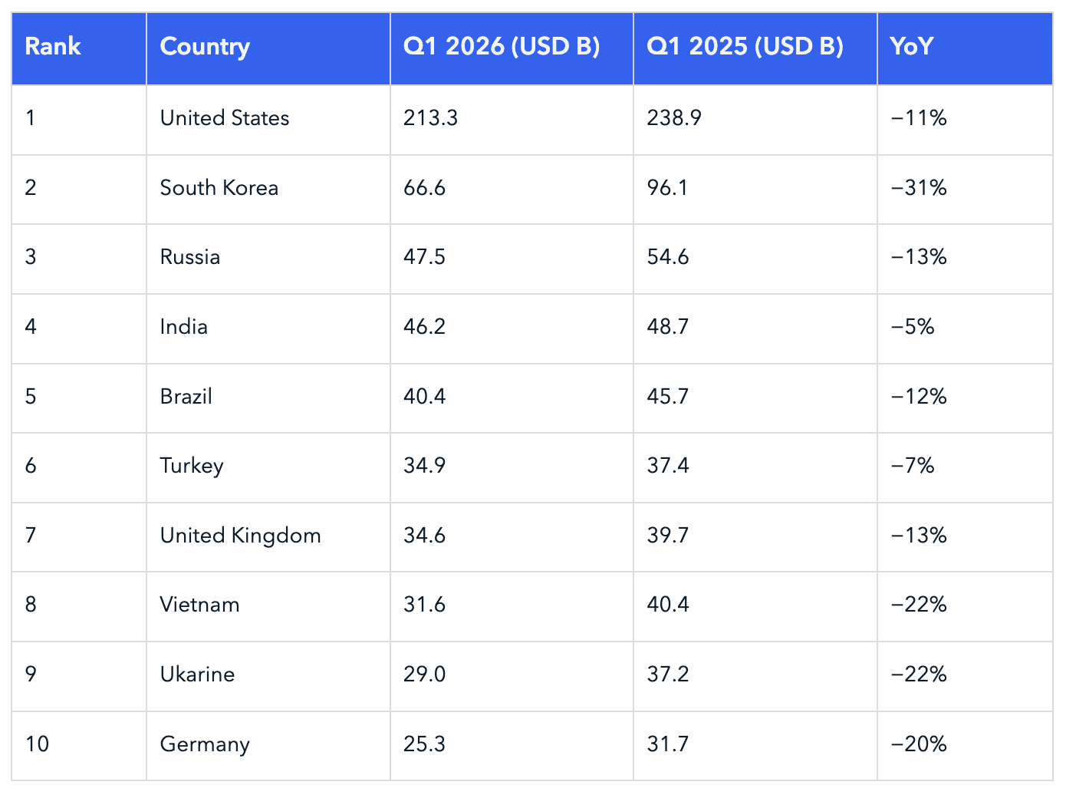Click the Turkey country cell
Screen dimensions: 1066x795
[268, 467]
